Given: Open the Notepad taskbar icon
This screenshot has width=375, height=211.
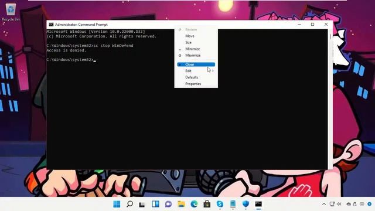Looking at the screenshot, I should tap(233, 204).
